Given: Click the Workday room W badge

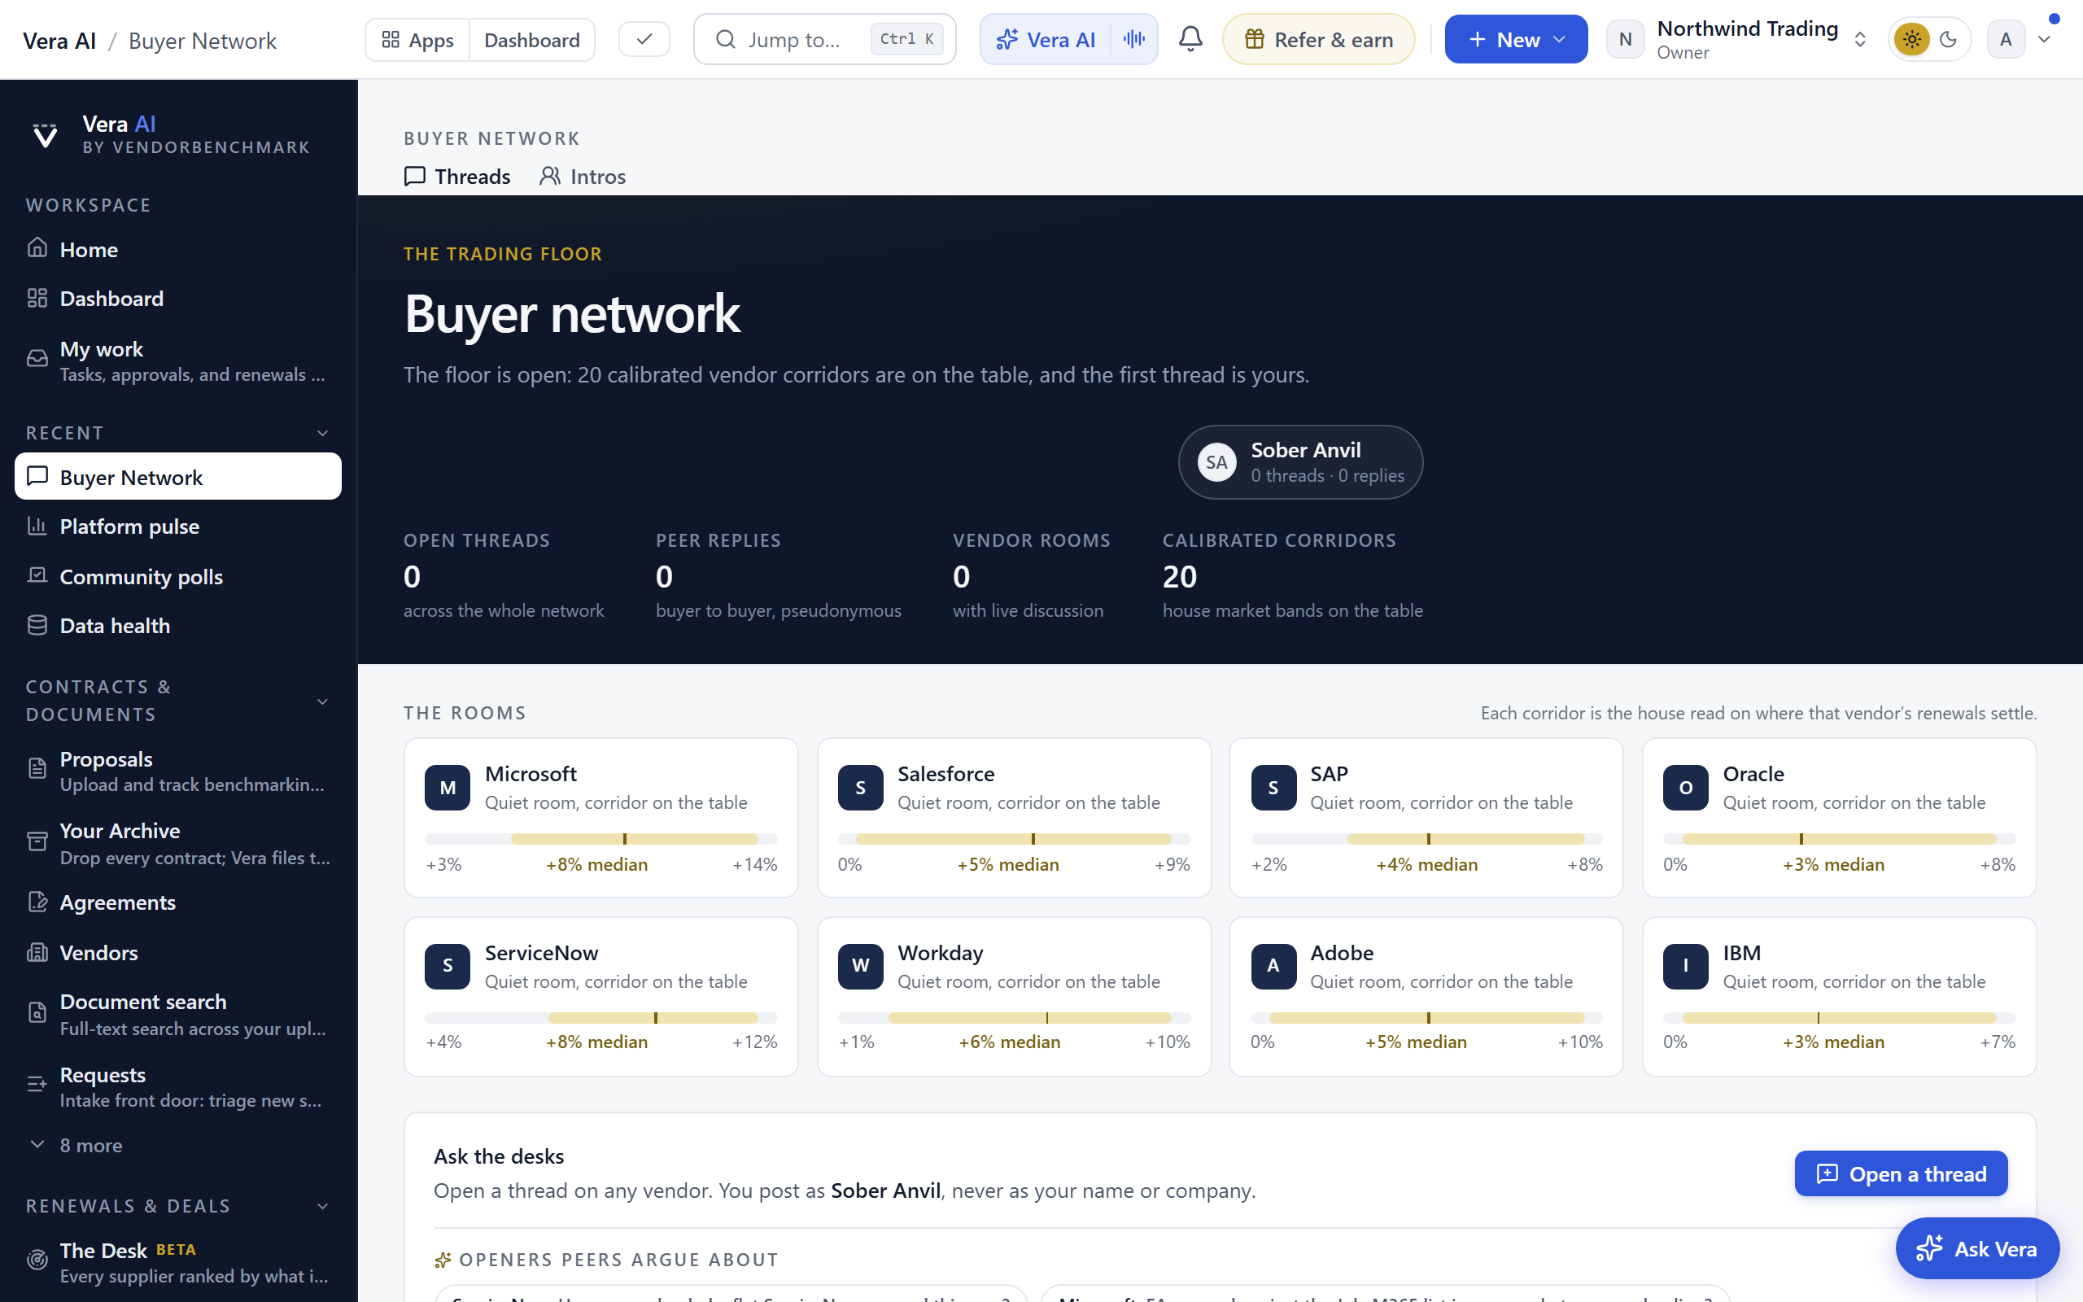Looking at the screenshot, I should (x=861, y=965).
